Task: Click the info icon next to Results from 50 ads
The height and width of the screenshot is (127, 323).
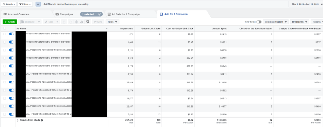Action: click(42, 120)
